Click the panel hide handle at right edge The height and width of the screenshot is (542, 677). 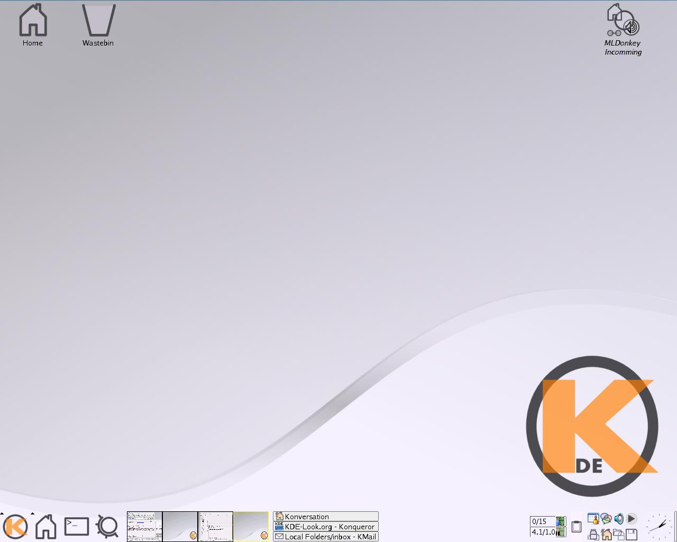click(675, 527)
